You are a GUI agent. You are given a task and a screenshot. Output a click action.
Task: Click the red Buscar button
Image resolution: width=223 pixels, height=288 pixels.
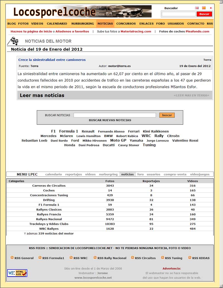click(204, 14)
